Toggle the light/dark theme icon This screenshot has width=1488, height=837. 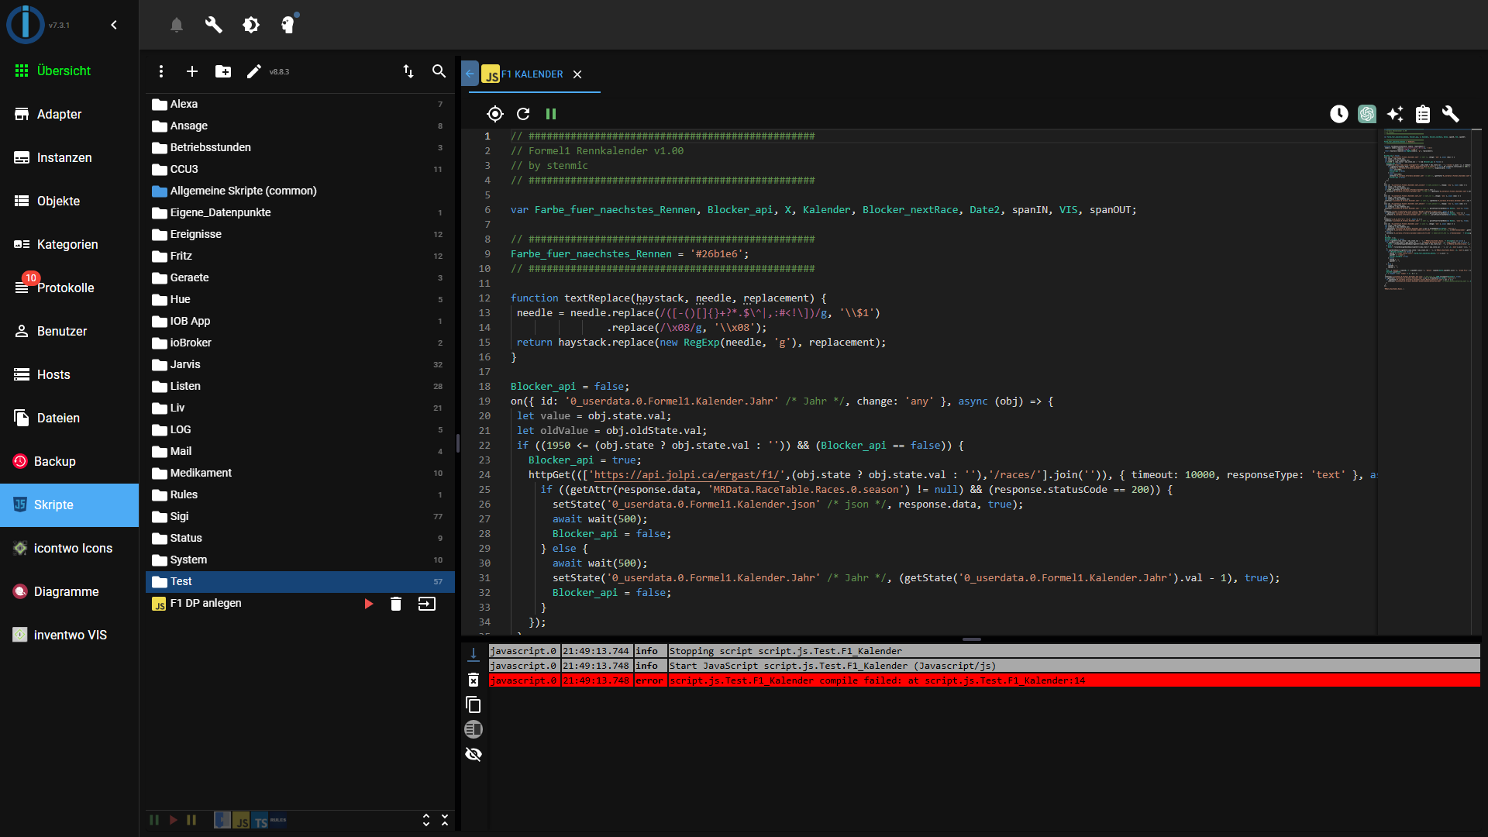251,25
